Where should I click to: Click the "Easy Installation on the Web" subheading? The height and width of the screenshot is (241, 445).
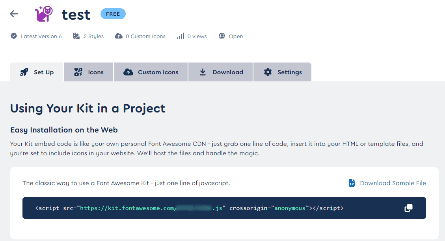(64, 130)
